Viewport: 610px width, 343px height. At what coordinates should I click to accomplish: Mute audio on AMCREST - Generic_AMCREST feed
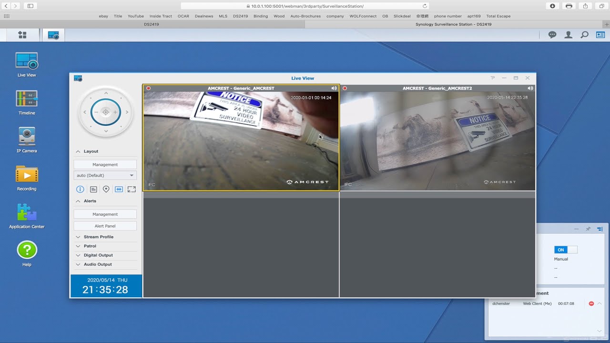coord(334,88)
